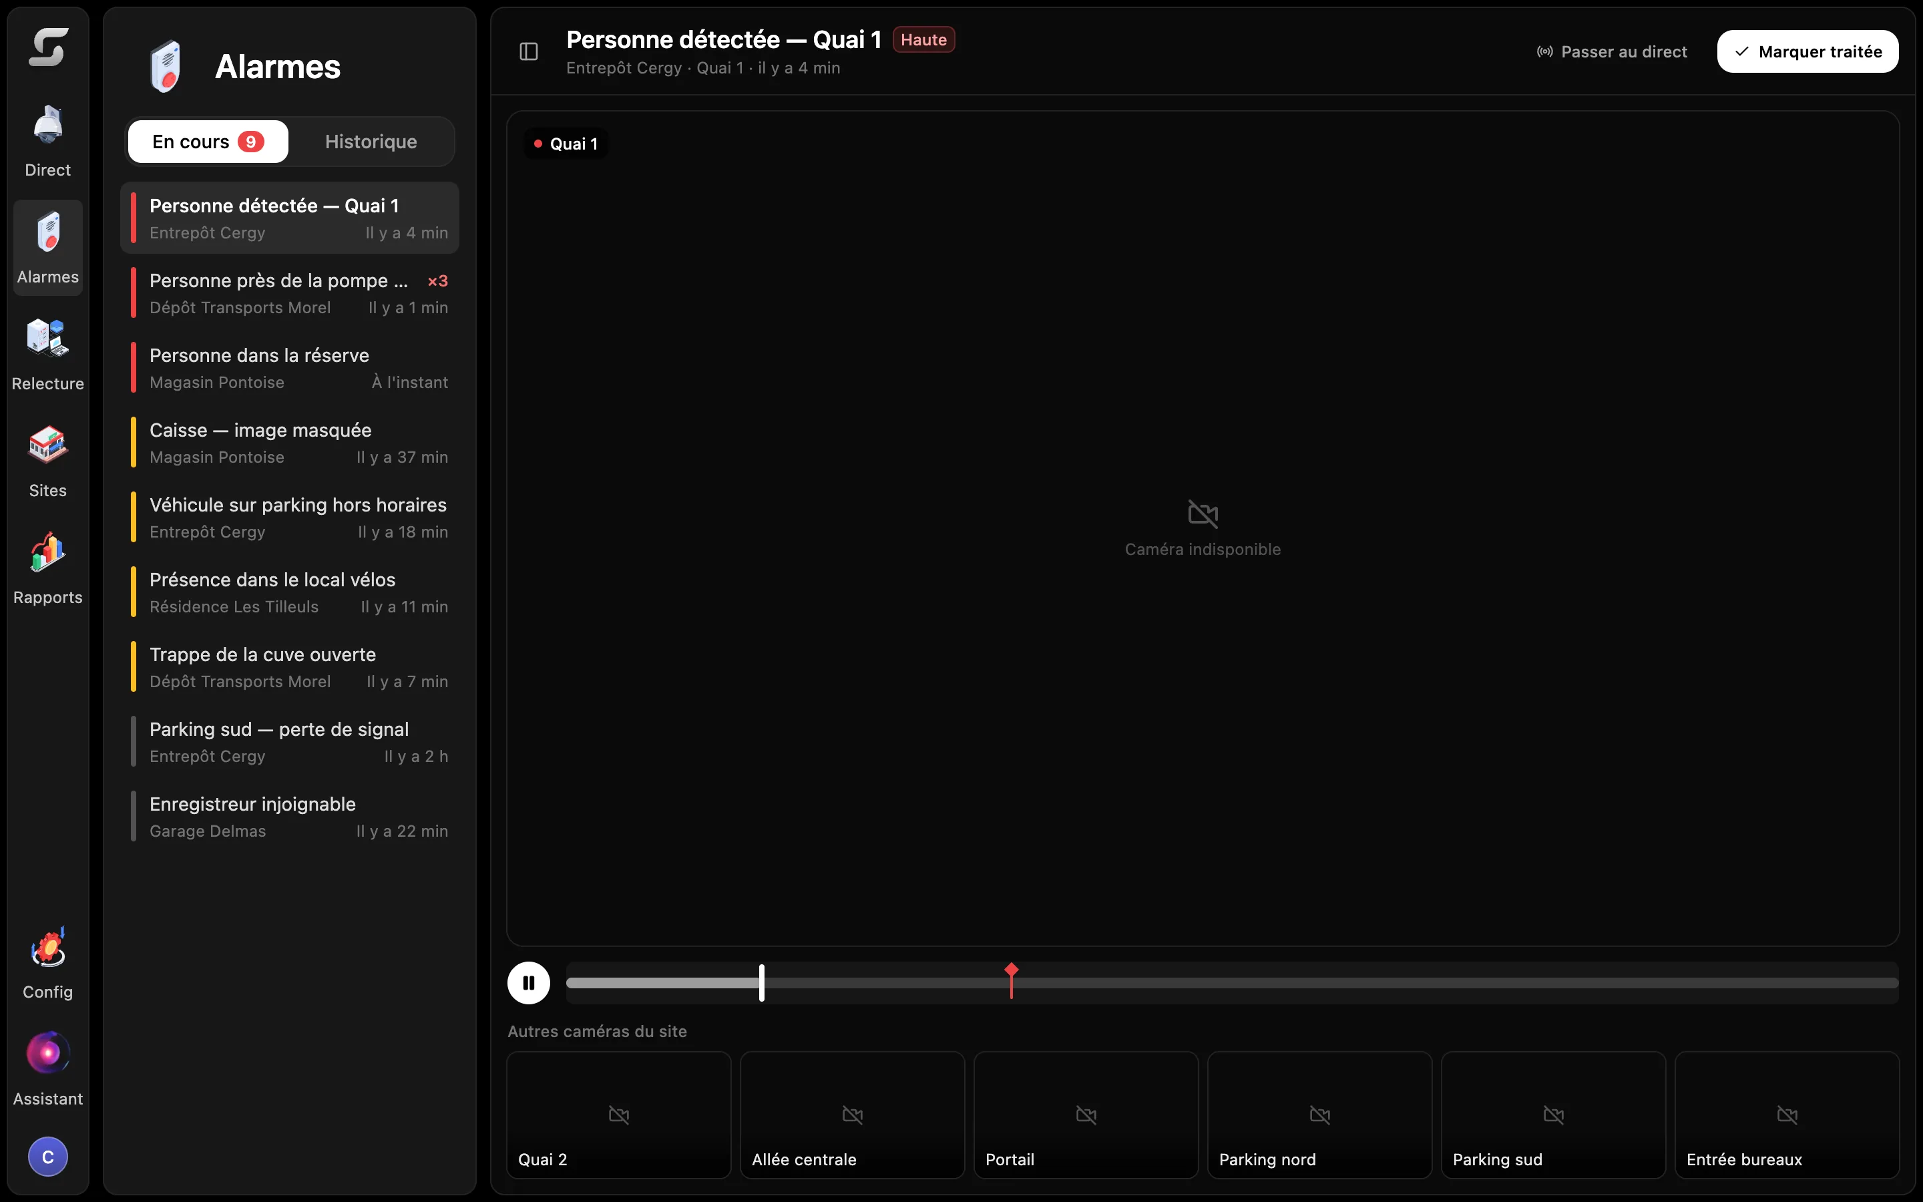This screenshot has height=1202, width=1923.
Task: Click the Caméra indisponible icon in main view
Action: (x=1203, y=514)
